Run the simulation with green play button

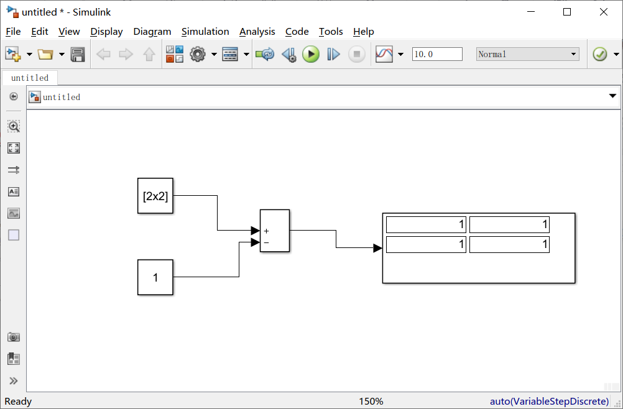tap(311, 54)
